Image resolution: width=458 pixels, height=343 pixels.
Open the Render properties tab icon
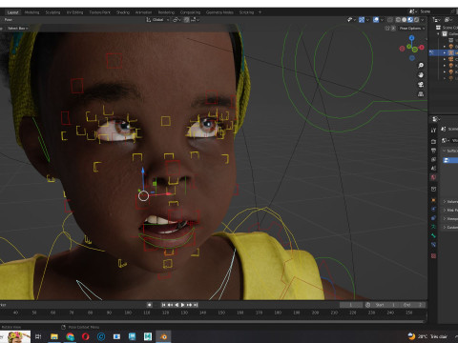click(433, 141)
